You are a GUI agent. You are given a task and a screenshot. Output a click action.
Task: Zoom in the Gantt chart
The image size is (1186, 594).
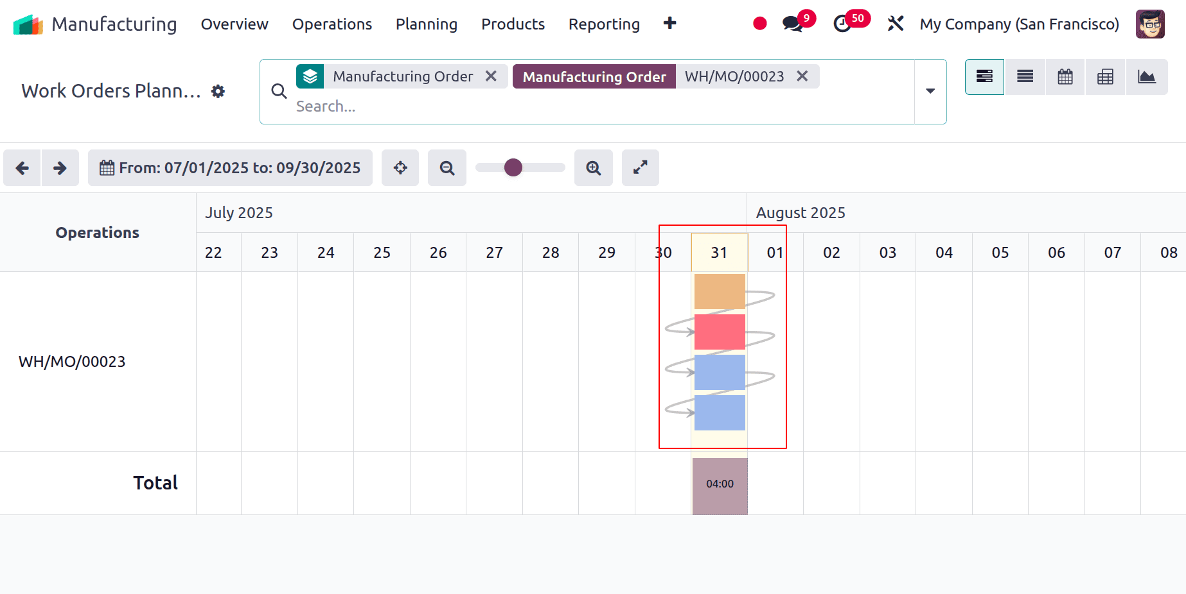(x=594, y=168)
